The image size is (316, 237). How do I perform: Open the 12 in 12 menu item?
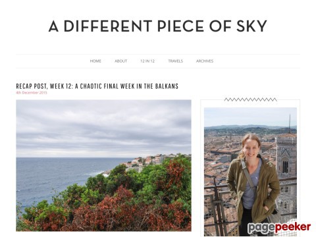tap(147, 61)
